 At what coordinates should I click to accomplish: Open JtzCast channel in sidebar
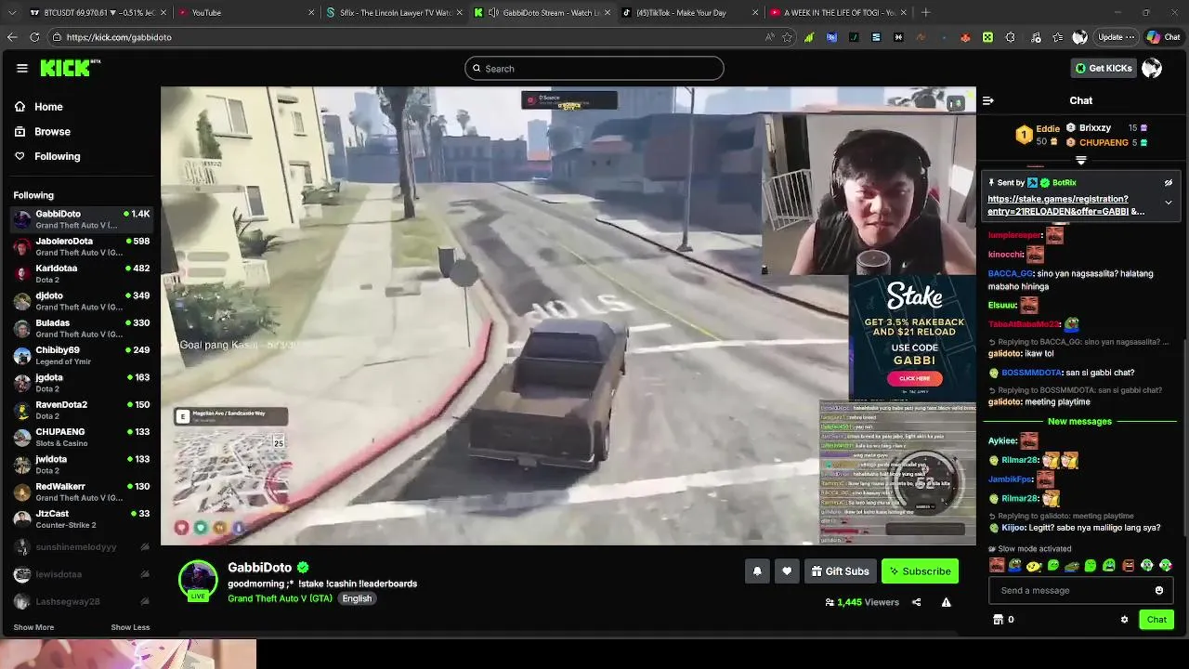point(82,518)
